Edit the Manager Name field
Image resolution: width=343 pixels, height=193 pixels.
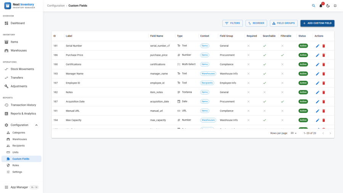point(317,74)
